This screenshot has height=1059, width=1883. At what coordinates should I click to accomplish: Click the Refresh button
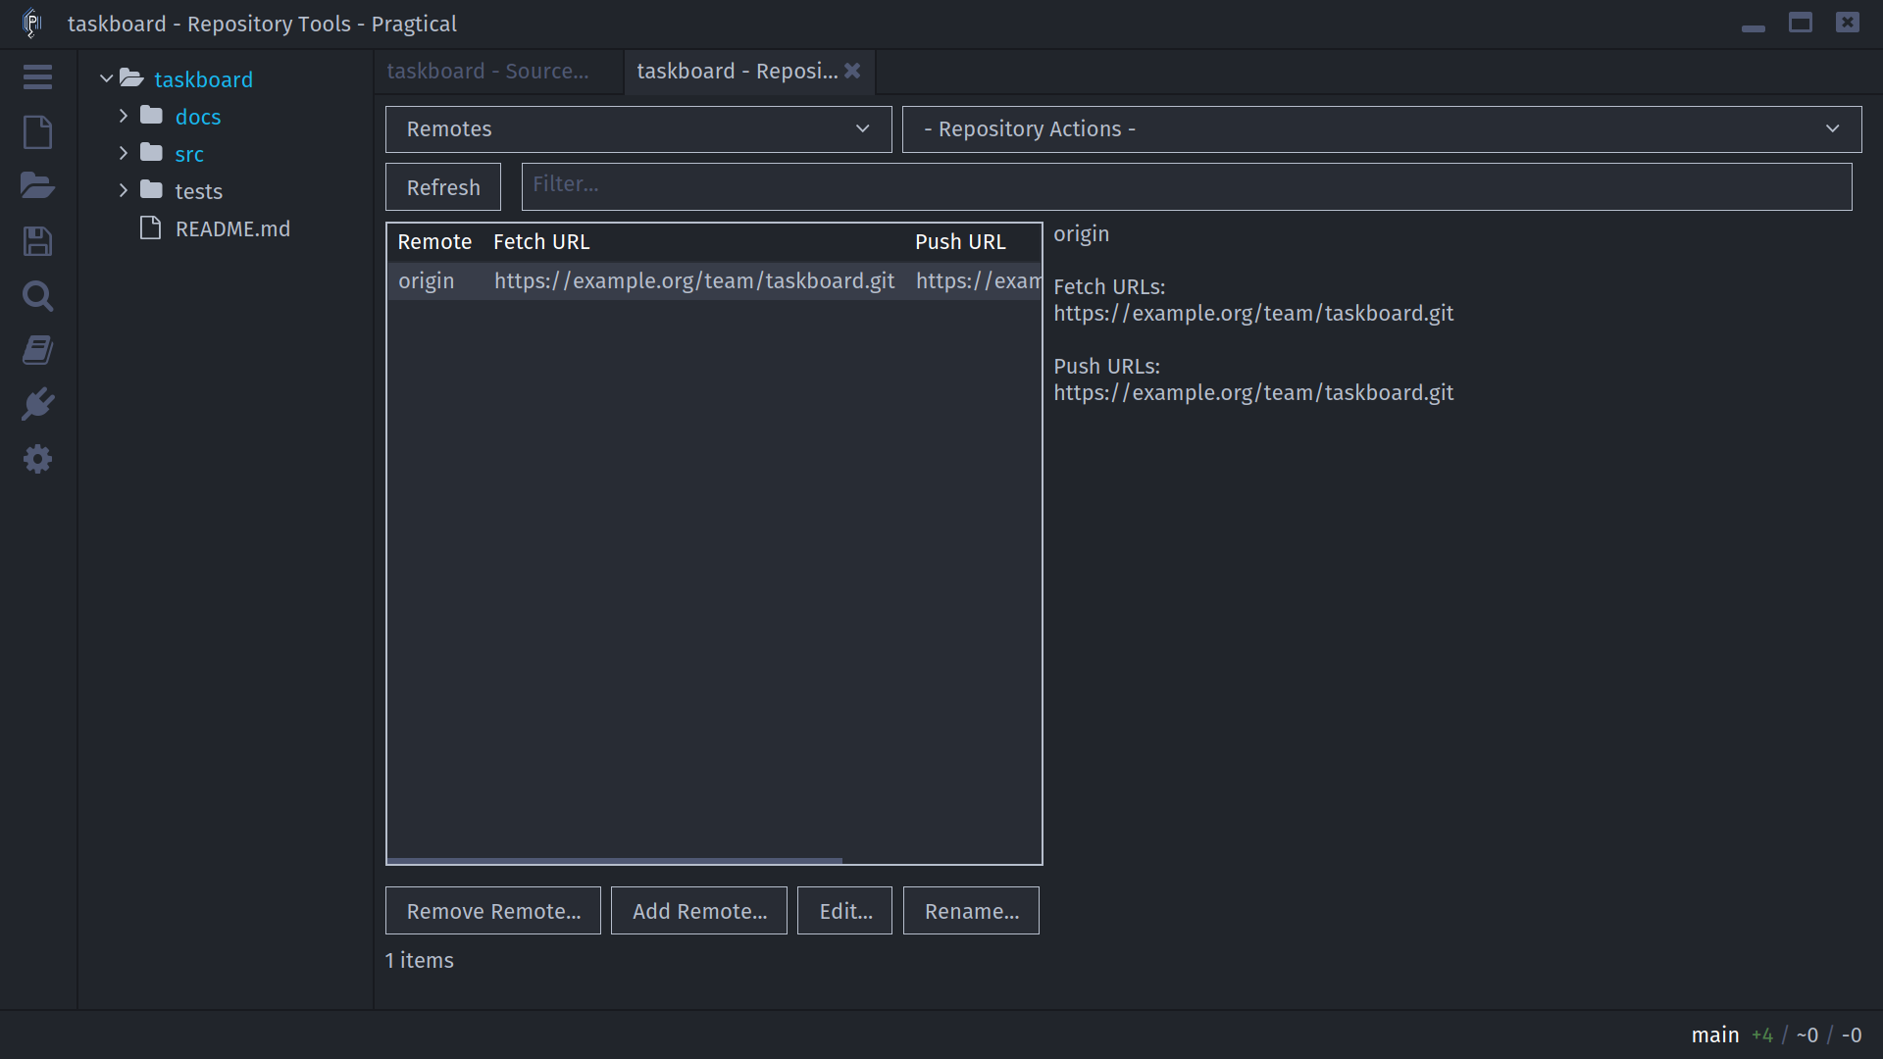(x=443, y=187)
